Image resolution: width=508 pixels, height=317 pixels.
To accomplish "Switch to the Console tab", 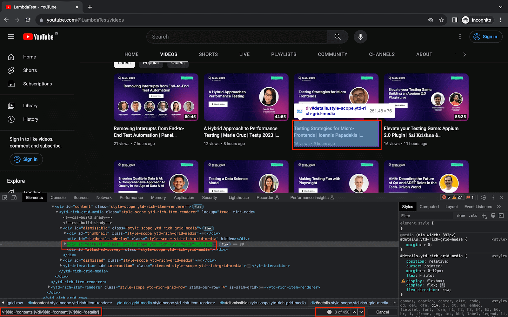I will 58,197.
